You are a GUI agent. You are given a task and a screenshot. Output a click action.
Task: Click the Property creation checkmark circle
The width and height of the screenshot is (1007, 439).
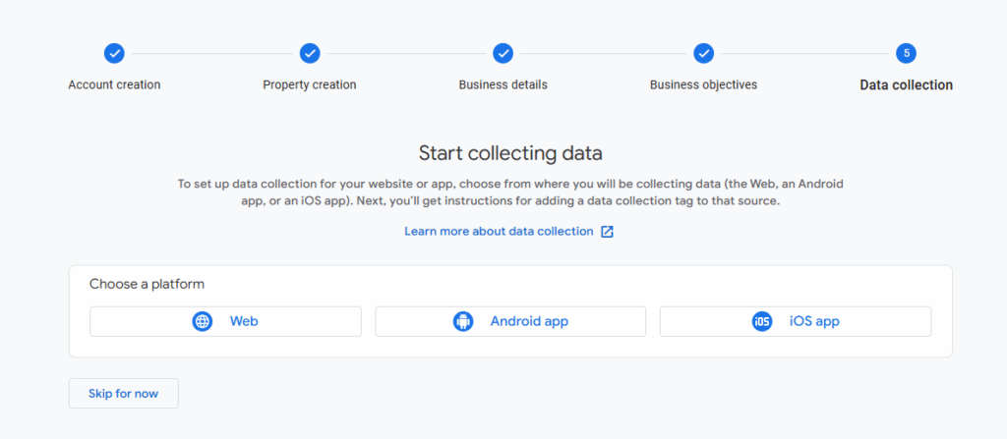[310, 53]
